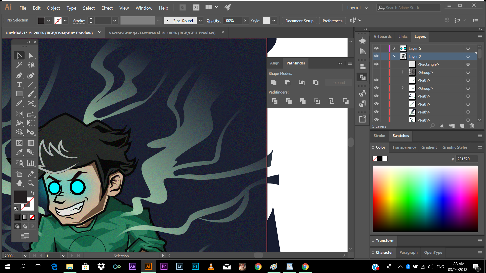The image size is (486, 273).
Task: Select the Free Transform tool
Action: tap(31, 123)
